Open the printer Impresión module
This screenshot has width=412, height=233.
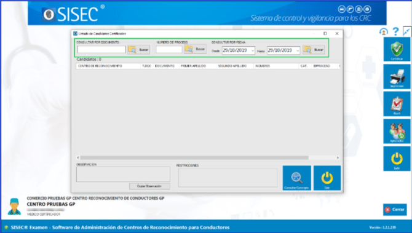pos(397,77)
